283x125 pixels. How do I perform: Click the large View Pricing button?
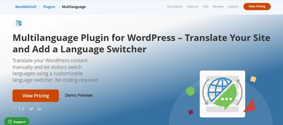(x=36, y=96)
